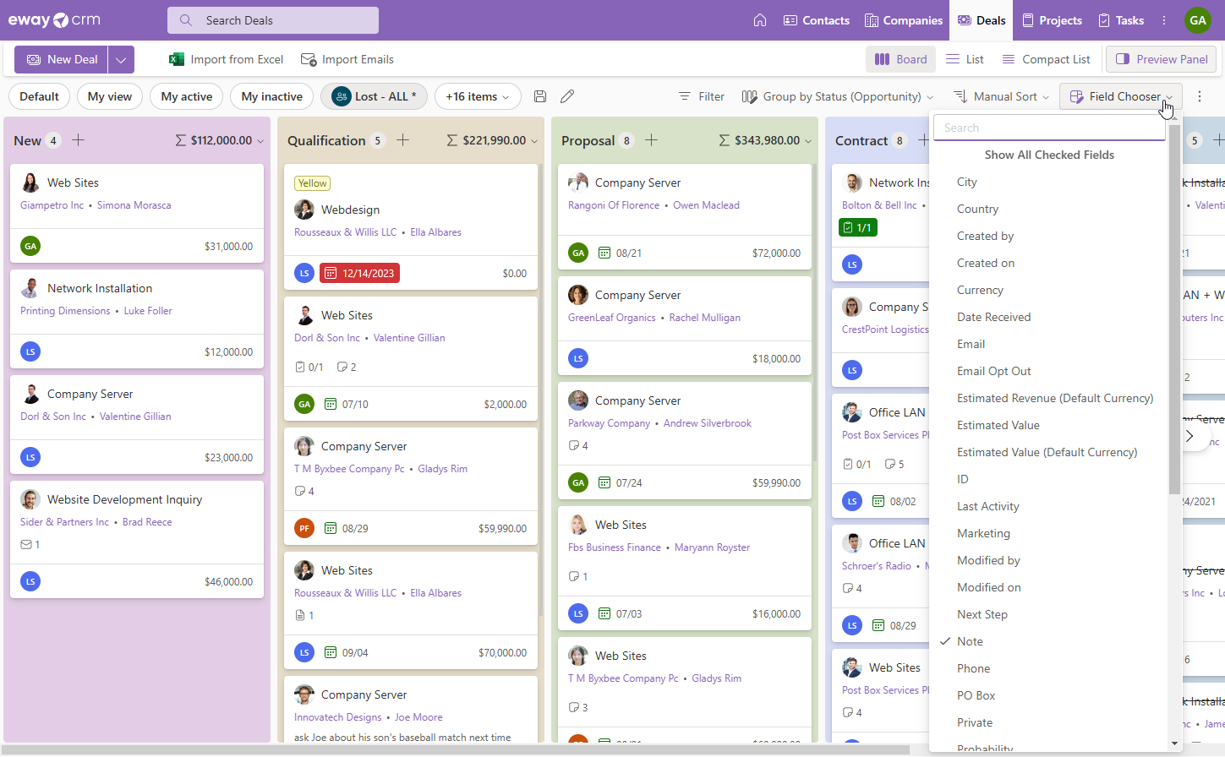Click the 07/10 calendar icon on the Web Sites card
This screenshot has height=757, width=1225.
click(331, 405)
